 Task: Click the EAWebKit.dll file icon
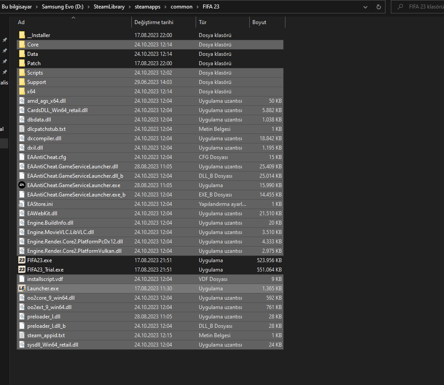tap(22, 213)
